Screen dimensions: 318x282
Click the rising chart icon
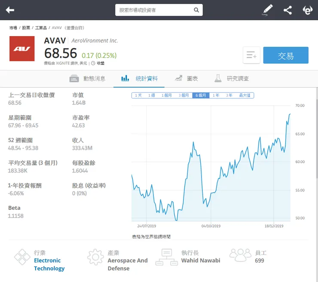pos(178,78)
